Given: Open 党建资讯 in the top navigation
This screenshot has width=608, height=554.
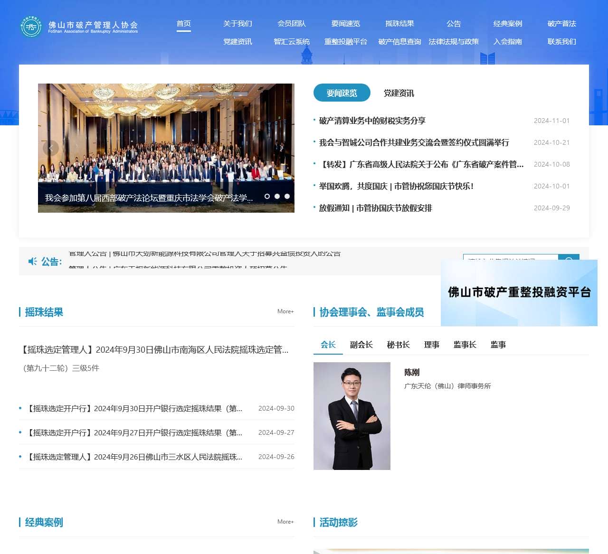Looking at the screenshot, I should click(x=237, y=42).
